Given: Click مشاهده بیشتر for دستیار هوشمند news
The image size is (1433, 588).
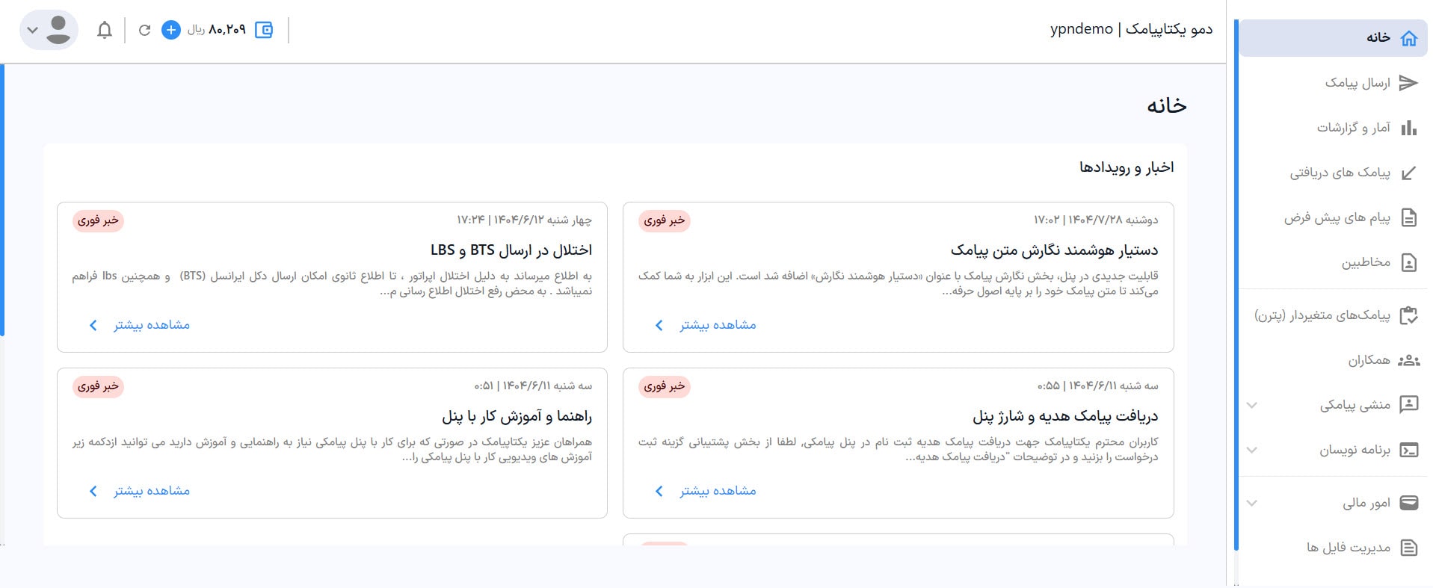Looking at the screenshot, I should click(x=717, y=325).
